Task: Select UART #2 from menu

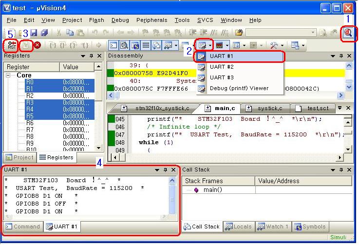Action: tap(240, 67)
